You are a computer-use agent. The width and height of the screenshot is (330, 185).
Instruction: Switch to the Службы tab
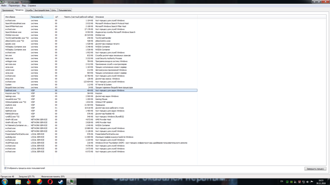click(x=29, y=10)
